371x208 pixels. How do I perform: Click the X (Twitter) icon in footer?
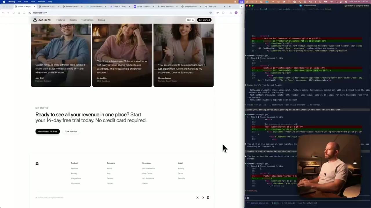197,198
